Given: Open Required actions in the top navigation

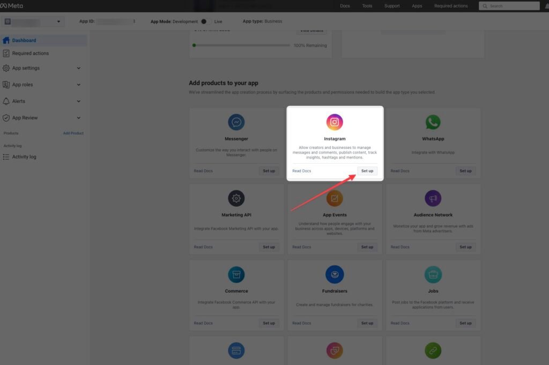Looking at the screenshot, I should tap(451, 6).
